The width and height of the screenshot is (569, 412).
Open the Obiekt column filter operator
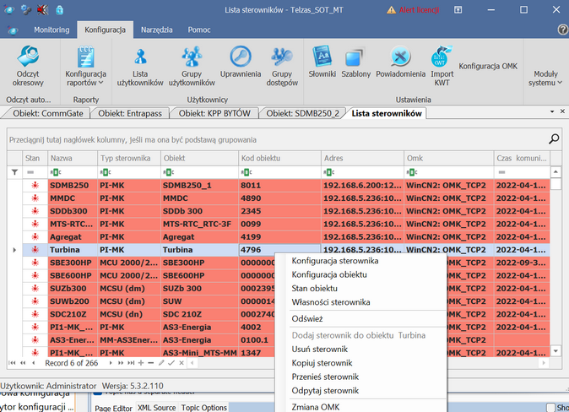pyautogui.click(x=168, y=172)
